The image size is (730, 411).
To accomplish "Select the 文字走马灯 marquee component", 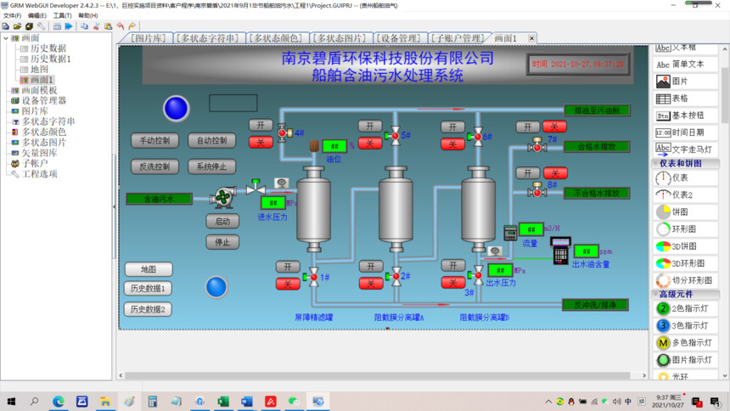I will [685, 149].
